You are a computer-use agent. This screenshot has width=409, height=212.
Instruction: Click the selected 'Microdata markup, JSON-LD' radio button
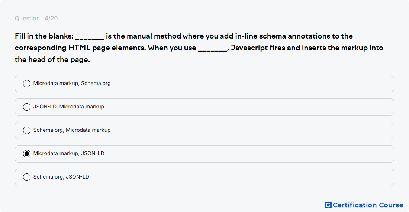coord(27,154)
